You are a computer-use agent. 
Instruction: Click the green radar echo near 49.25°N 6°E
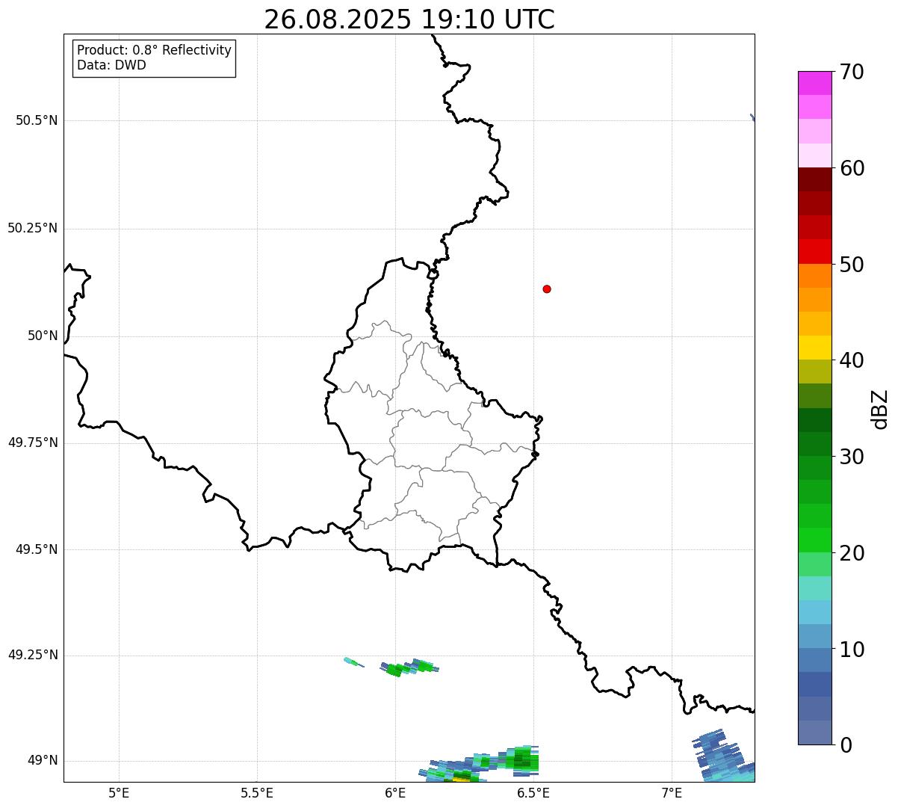pyautogui.click(x=409, y=667)
